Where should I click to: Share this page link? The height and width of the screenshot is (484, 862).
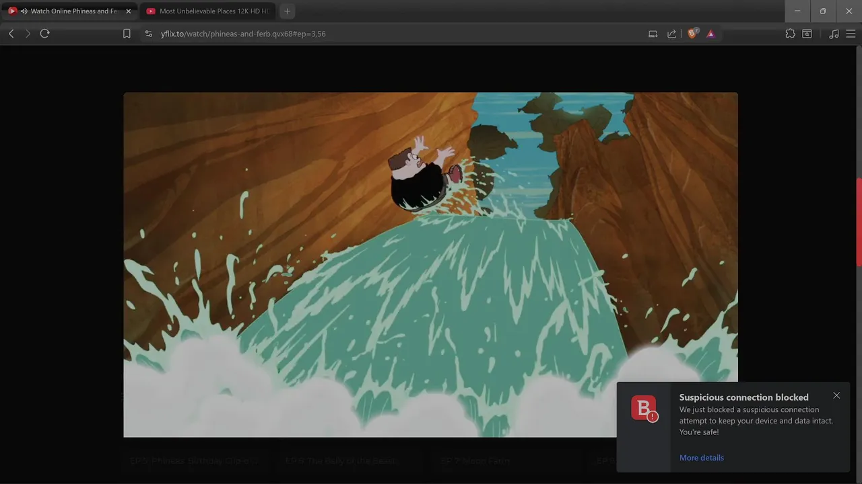(671, 34)
